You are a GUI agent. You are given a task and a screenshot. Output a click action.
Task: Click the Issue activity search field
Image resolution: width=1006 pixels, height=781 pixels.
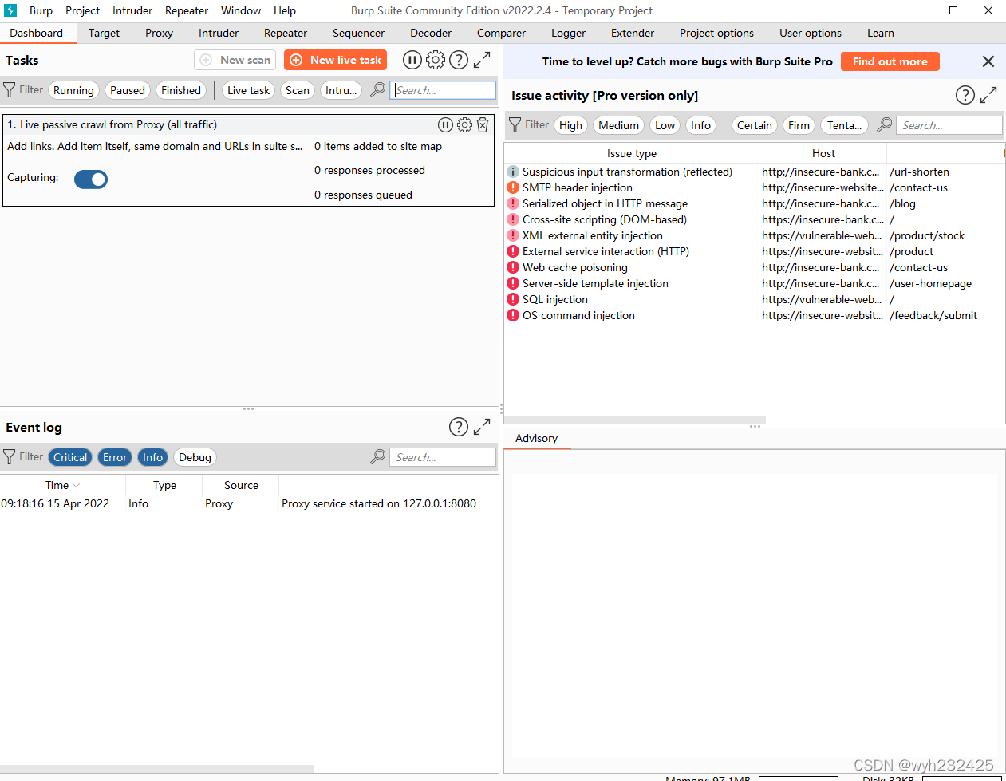949,125
